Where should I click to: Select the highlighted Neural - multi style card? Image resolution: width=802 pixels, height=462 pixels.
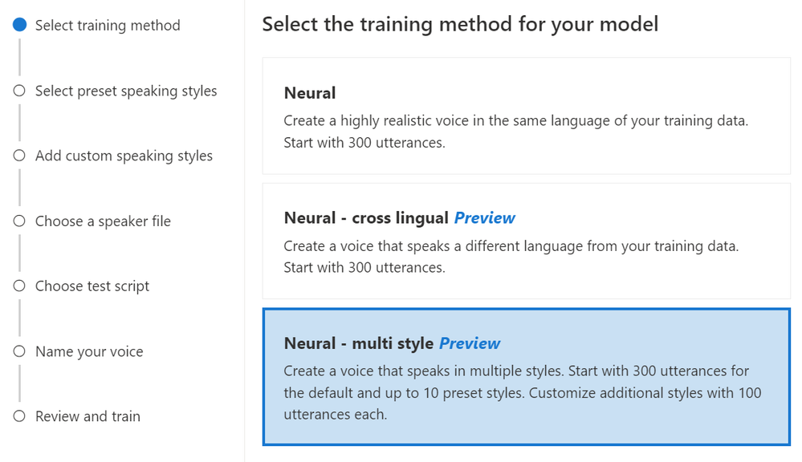coord(527,377)
